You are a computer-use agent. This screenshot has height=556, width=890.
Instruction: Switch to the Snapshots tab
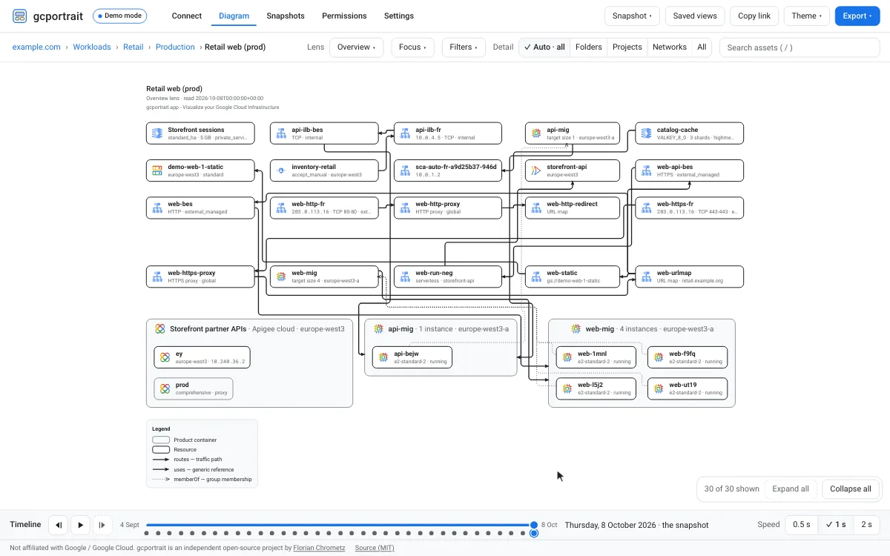pyautogui.click(x=286, y=16)
